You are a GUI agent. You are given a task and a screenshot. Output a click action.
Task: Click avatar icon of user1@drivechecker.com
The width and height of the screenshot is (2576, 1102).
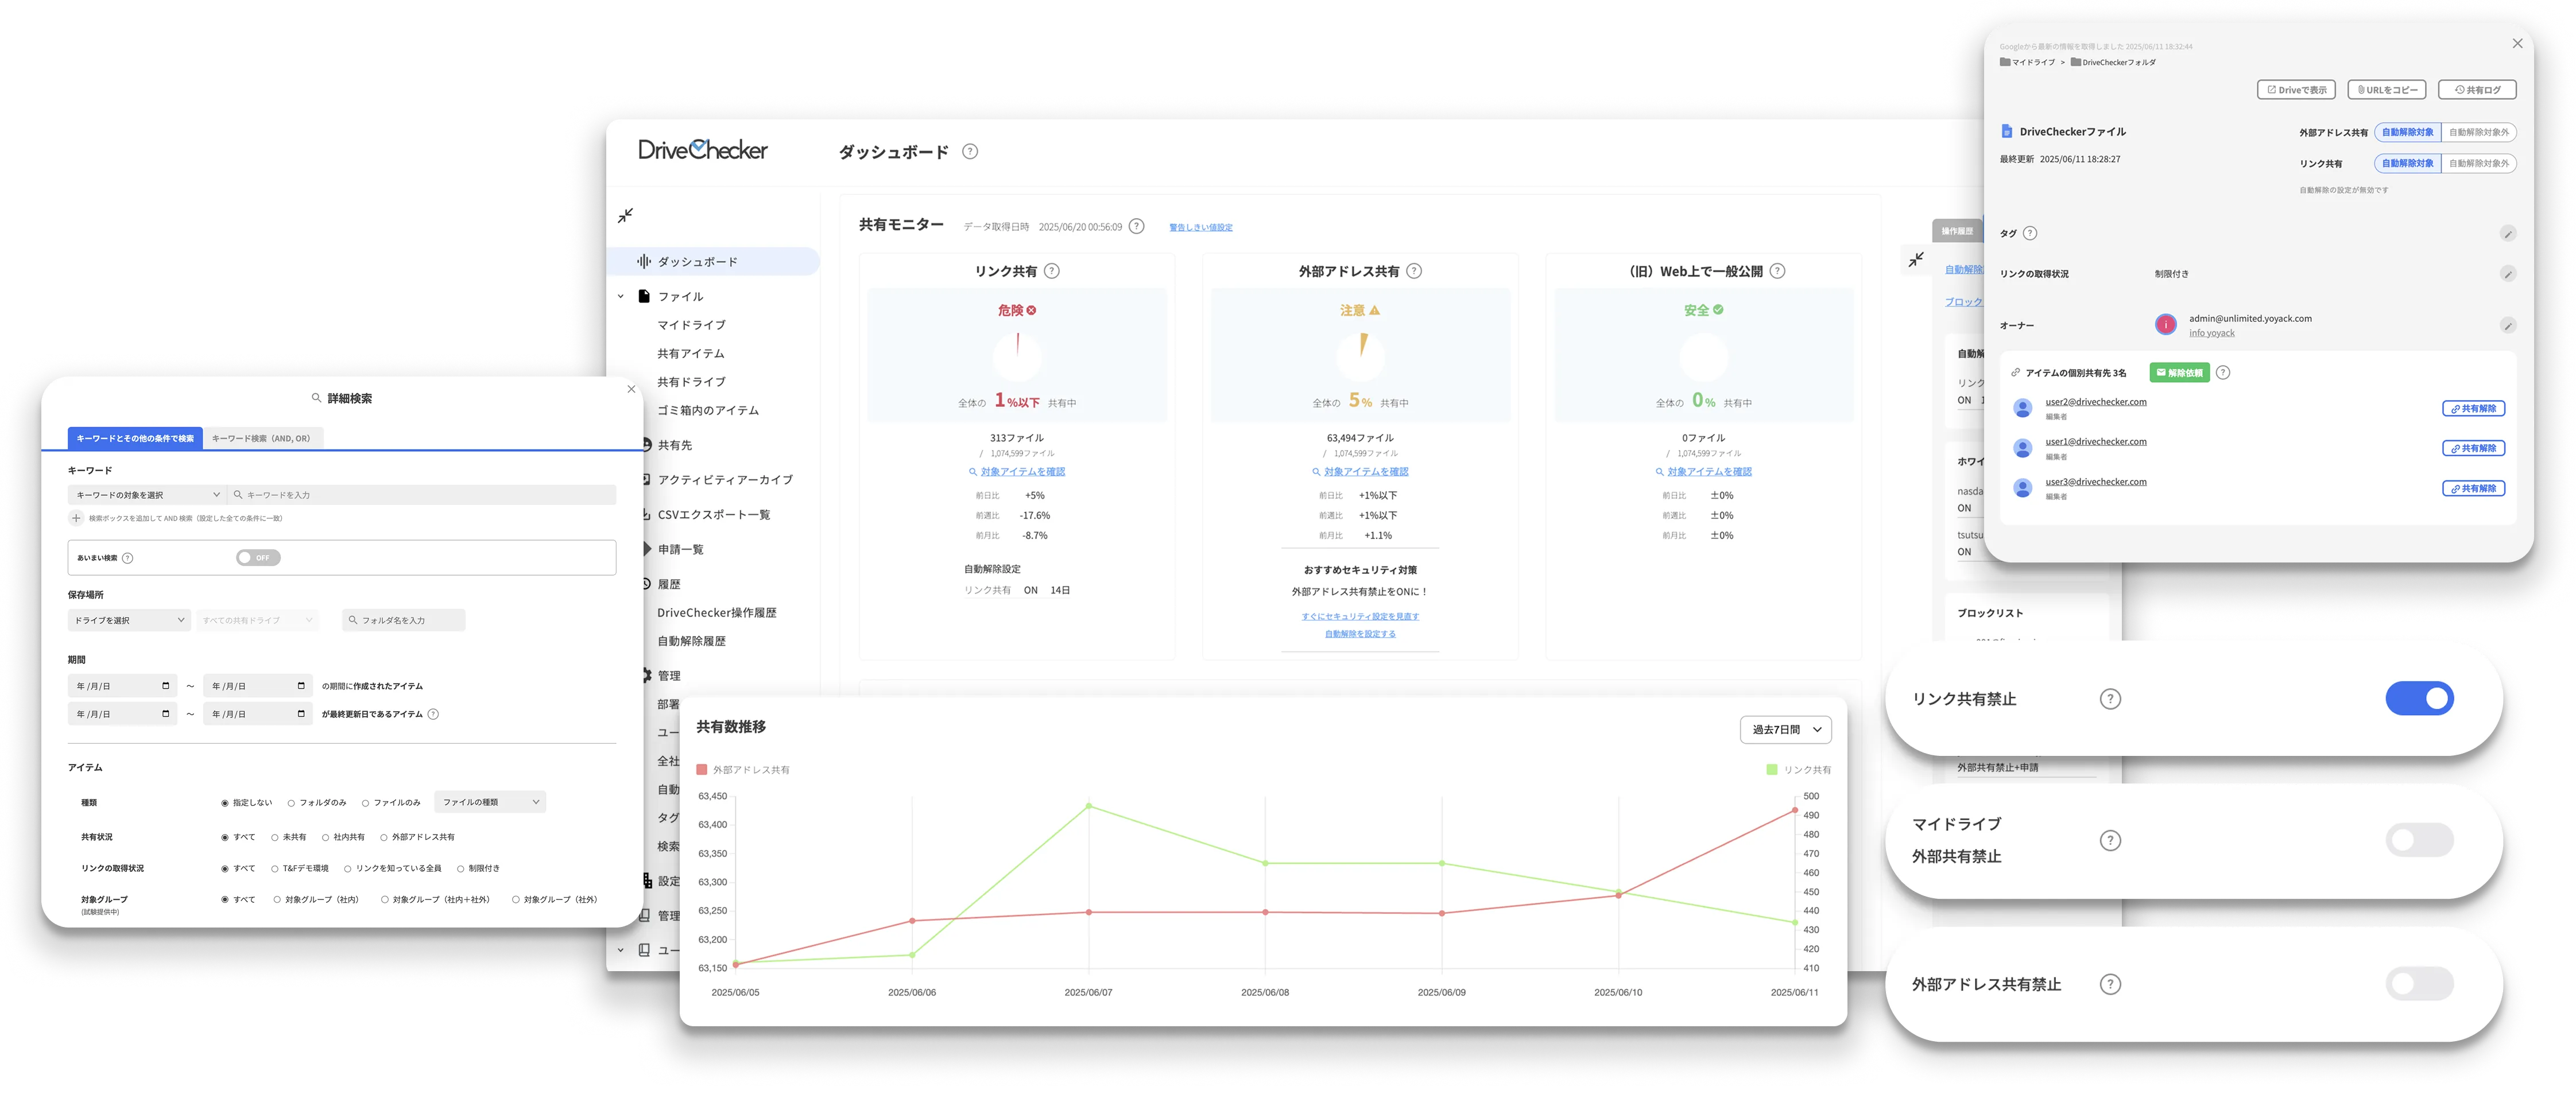click(x=2023, y=448)
